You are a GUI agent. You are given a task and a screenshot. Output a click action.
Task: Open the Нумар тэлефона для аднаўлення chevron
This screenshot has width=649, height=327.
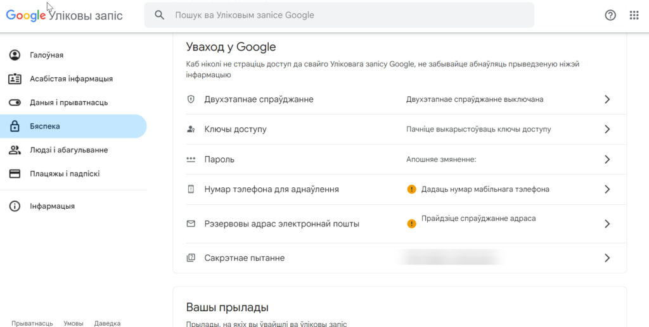[607, 190]
